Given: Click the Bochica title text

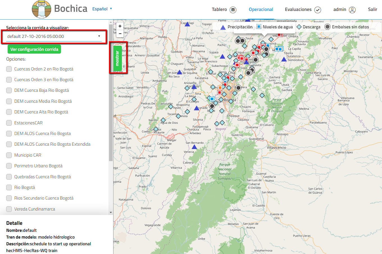Looking at the screenshot, I should coord(71,9).
